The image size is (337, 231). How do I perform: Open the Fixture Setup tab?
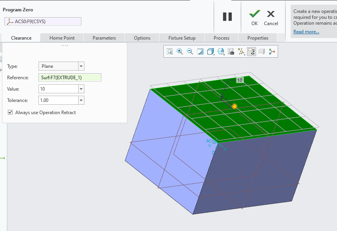click(182, 38)
